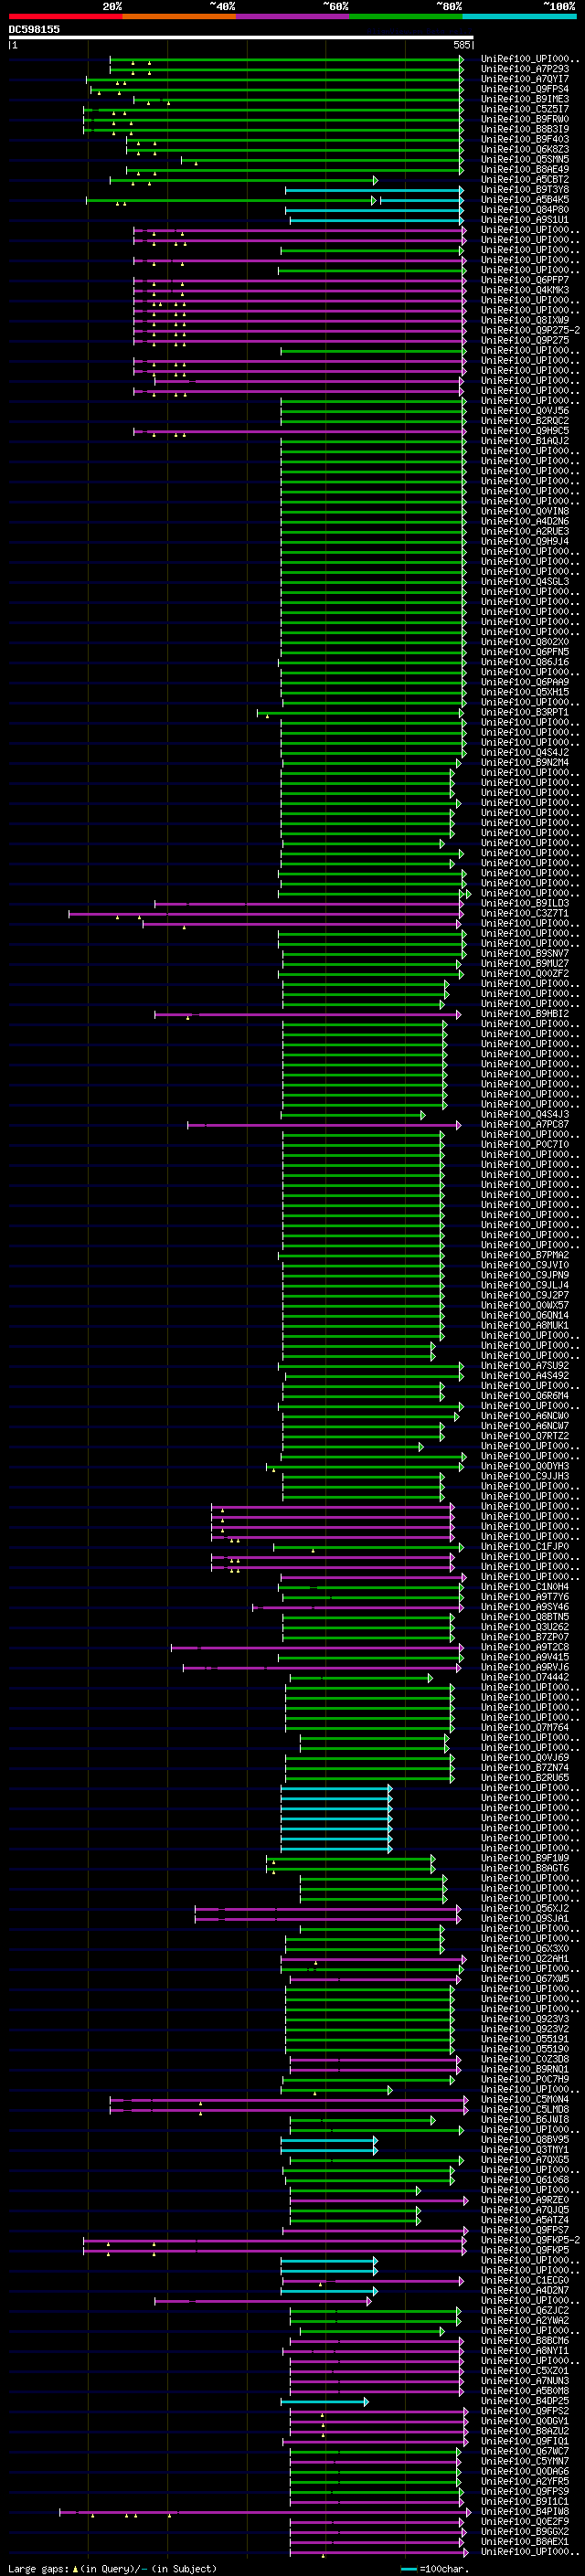
Task: Open UniRef100_Q6K8Z3 hit label
Action: [525, 149]
